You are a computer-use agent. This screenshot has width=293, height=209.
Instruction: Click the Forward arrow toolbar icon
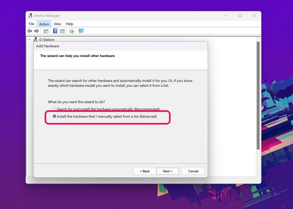pyautogui.click(x=36, y=31)
